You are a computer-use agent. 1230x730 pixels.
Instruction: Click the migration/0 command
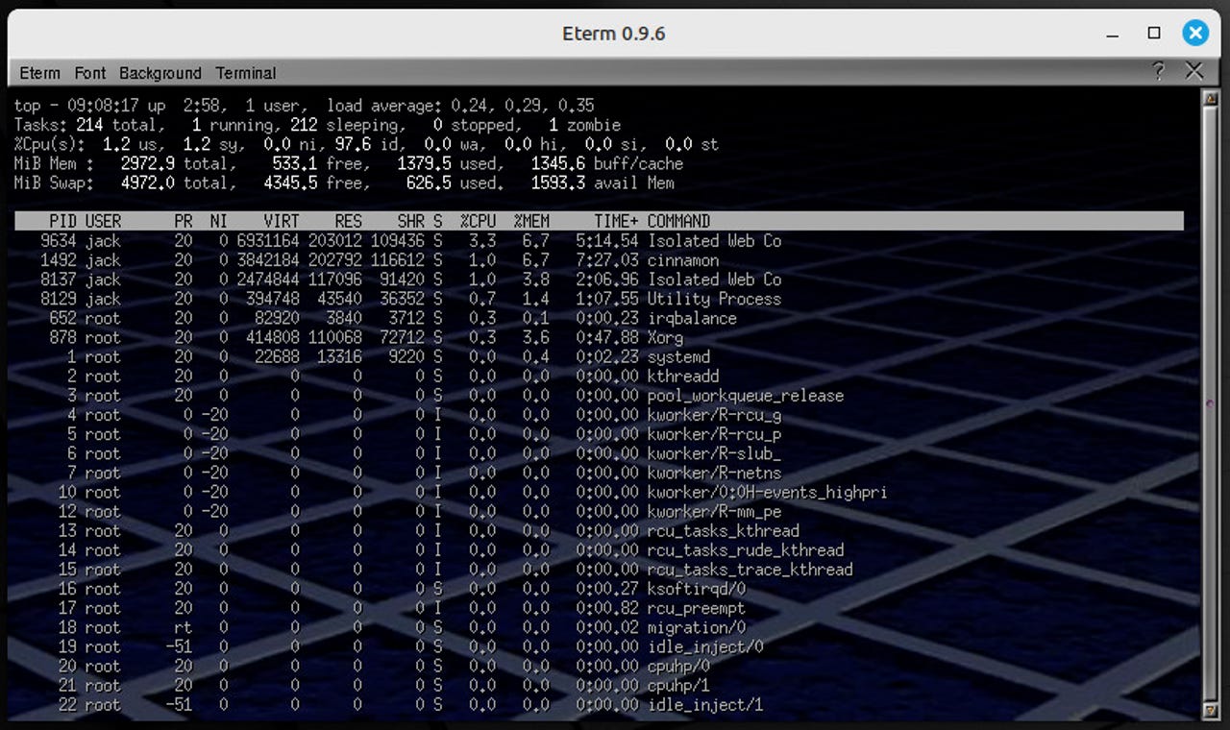point(697,627)
